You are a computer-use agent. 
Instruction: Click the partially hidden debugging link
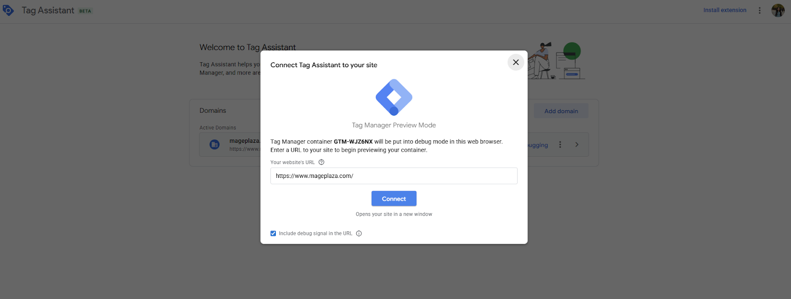(x=538, y=145)
